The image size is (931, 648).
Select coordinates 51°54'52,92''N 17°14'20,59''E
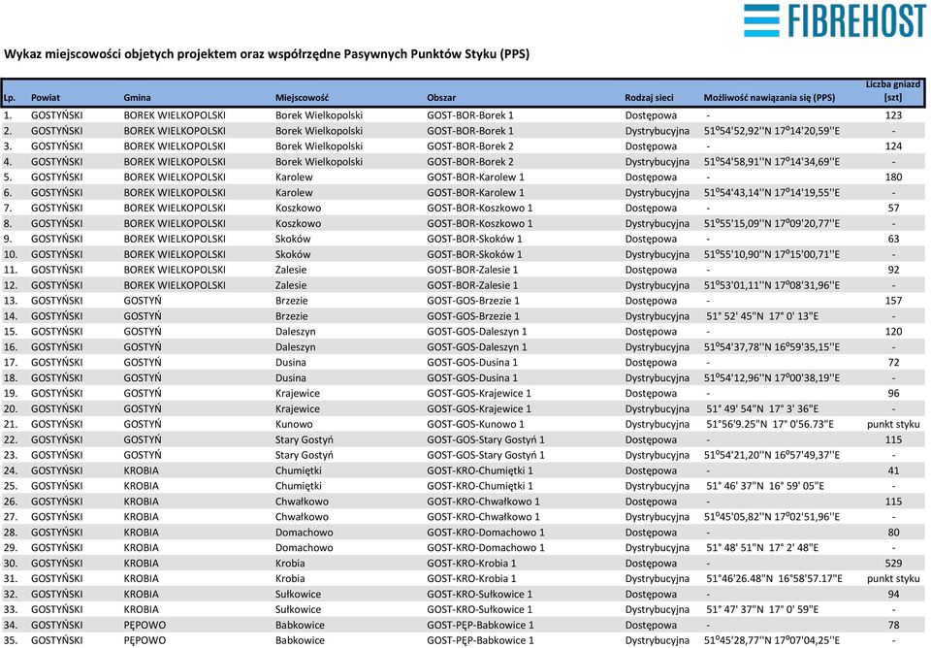pos(772,131)
